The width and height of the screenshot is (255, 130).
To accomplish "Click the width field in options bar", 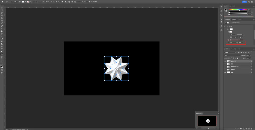I will click(x=48, y=2).
